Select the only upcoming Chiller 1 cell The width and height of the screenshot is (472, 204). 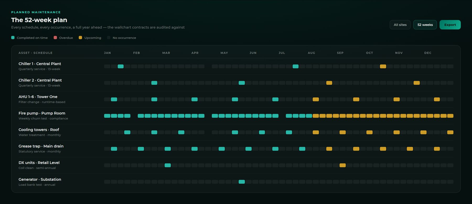[x=383, y=66]
